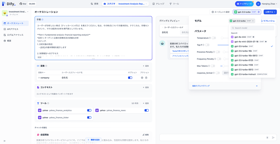This screenshot has width=280, height=144.
Task: Go to ログ&アナウンス in sidebar
Action: pos(15,35)
